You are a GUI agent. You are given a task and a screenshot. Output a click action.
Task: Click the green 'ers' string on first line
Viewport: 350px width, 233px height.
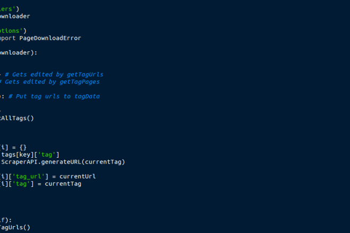7,8
